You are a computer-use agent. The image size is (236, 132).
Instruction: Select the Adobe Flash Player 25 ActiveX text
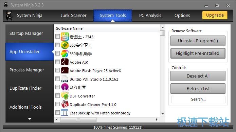click(95, 71)
